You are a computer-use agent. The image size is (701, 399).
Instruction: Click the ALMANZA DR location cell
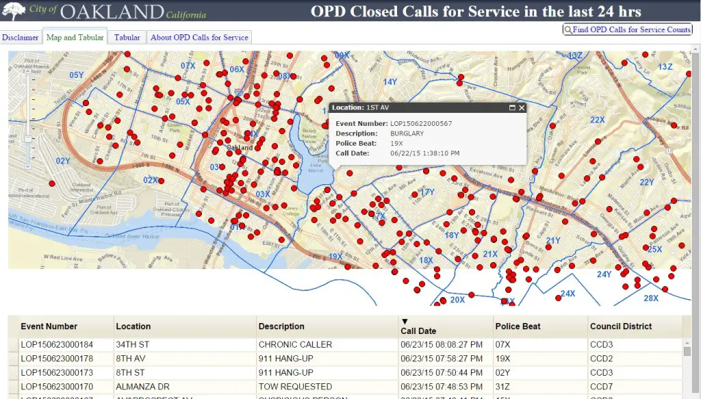(x=185, y=386)
